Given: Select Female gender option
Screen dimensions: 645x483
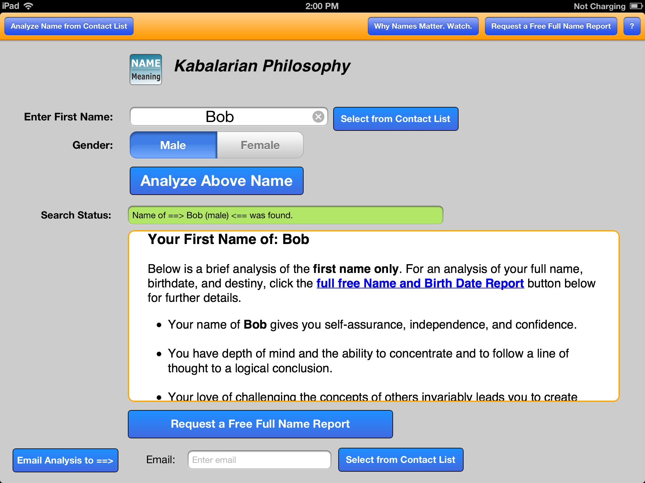Looking at the screenshot, I should [260, 145].
